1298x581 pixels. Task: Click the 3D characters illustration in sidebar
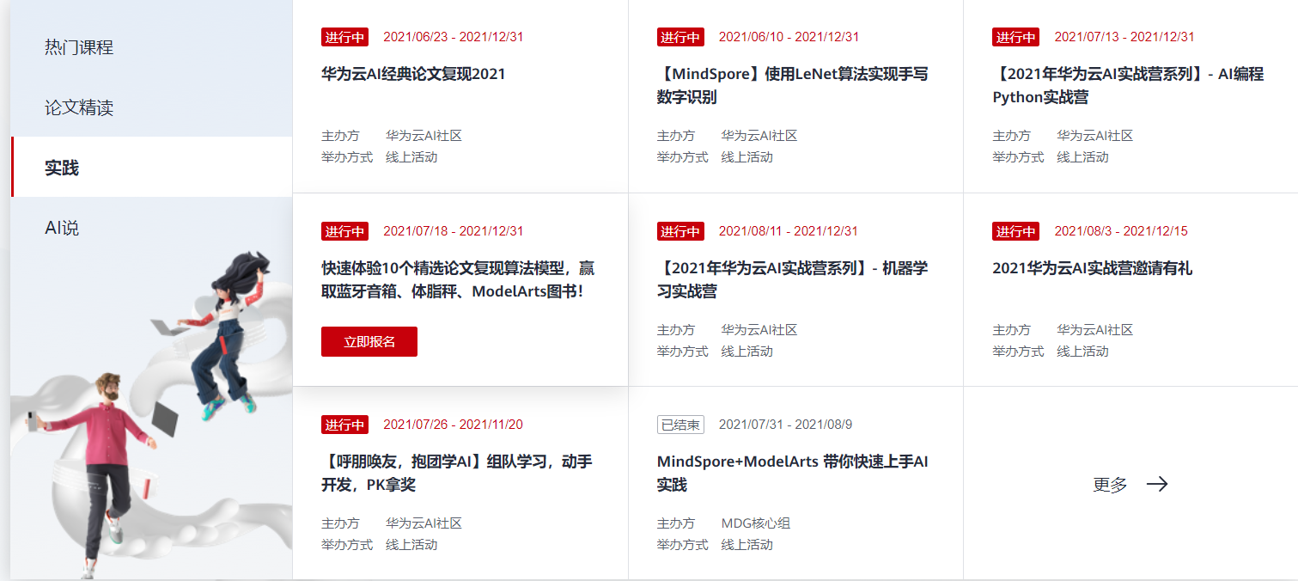[151, 414]
